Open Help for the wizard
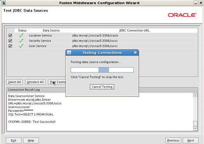204x144 pixels. point(31,140)
